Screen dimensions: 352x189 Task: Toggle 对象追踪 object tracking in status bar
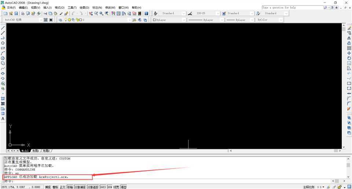click(93, 187)
